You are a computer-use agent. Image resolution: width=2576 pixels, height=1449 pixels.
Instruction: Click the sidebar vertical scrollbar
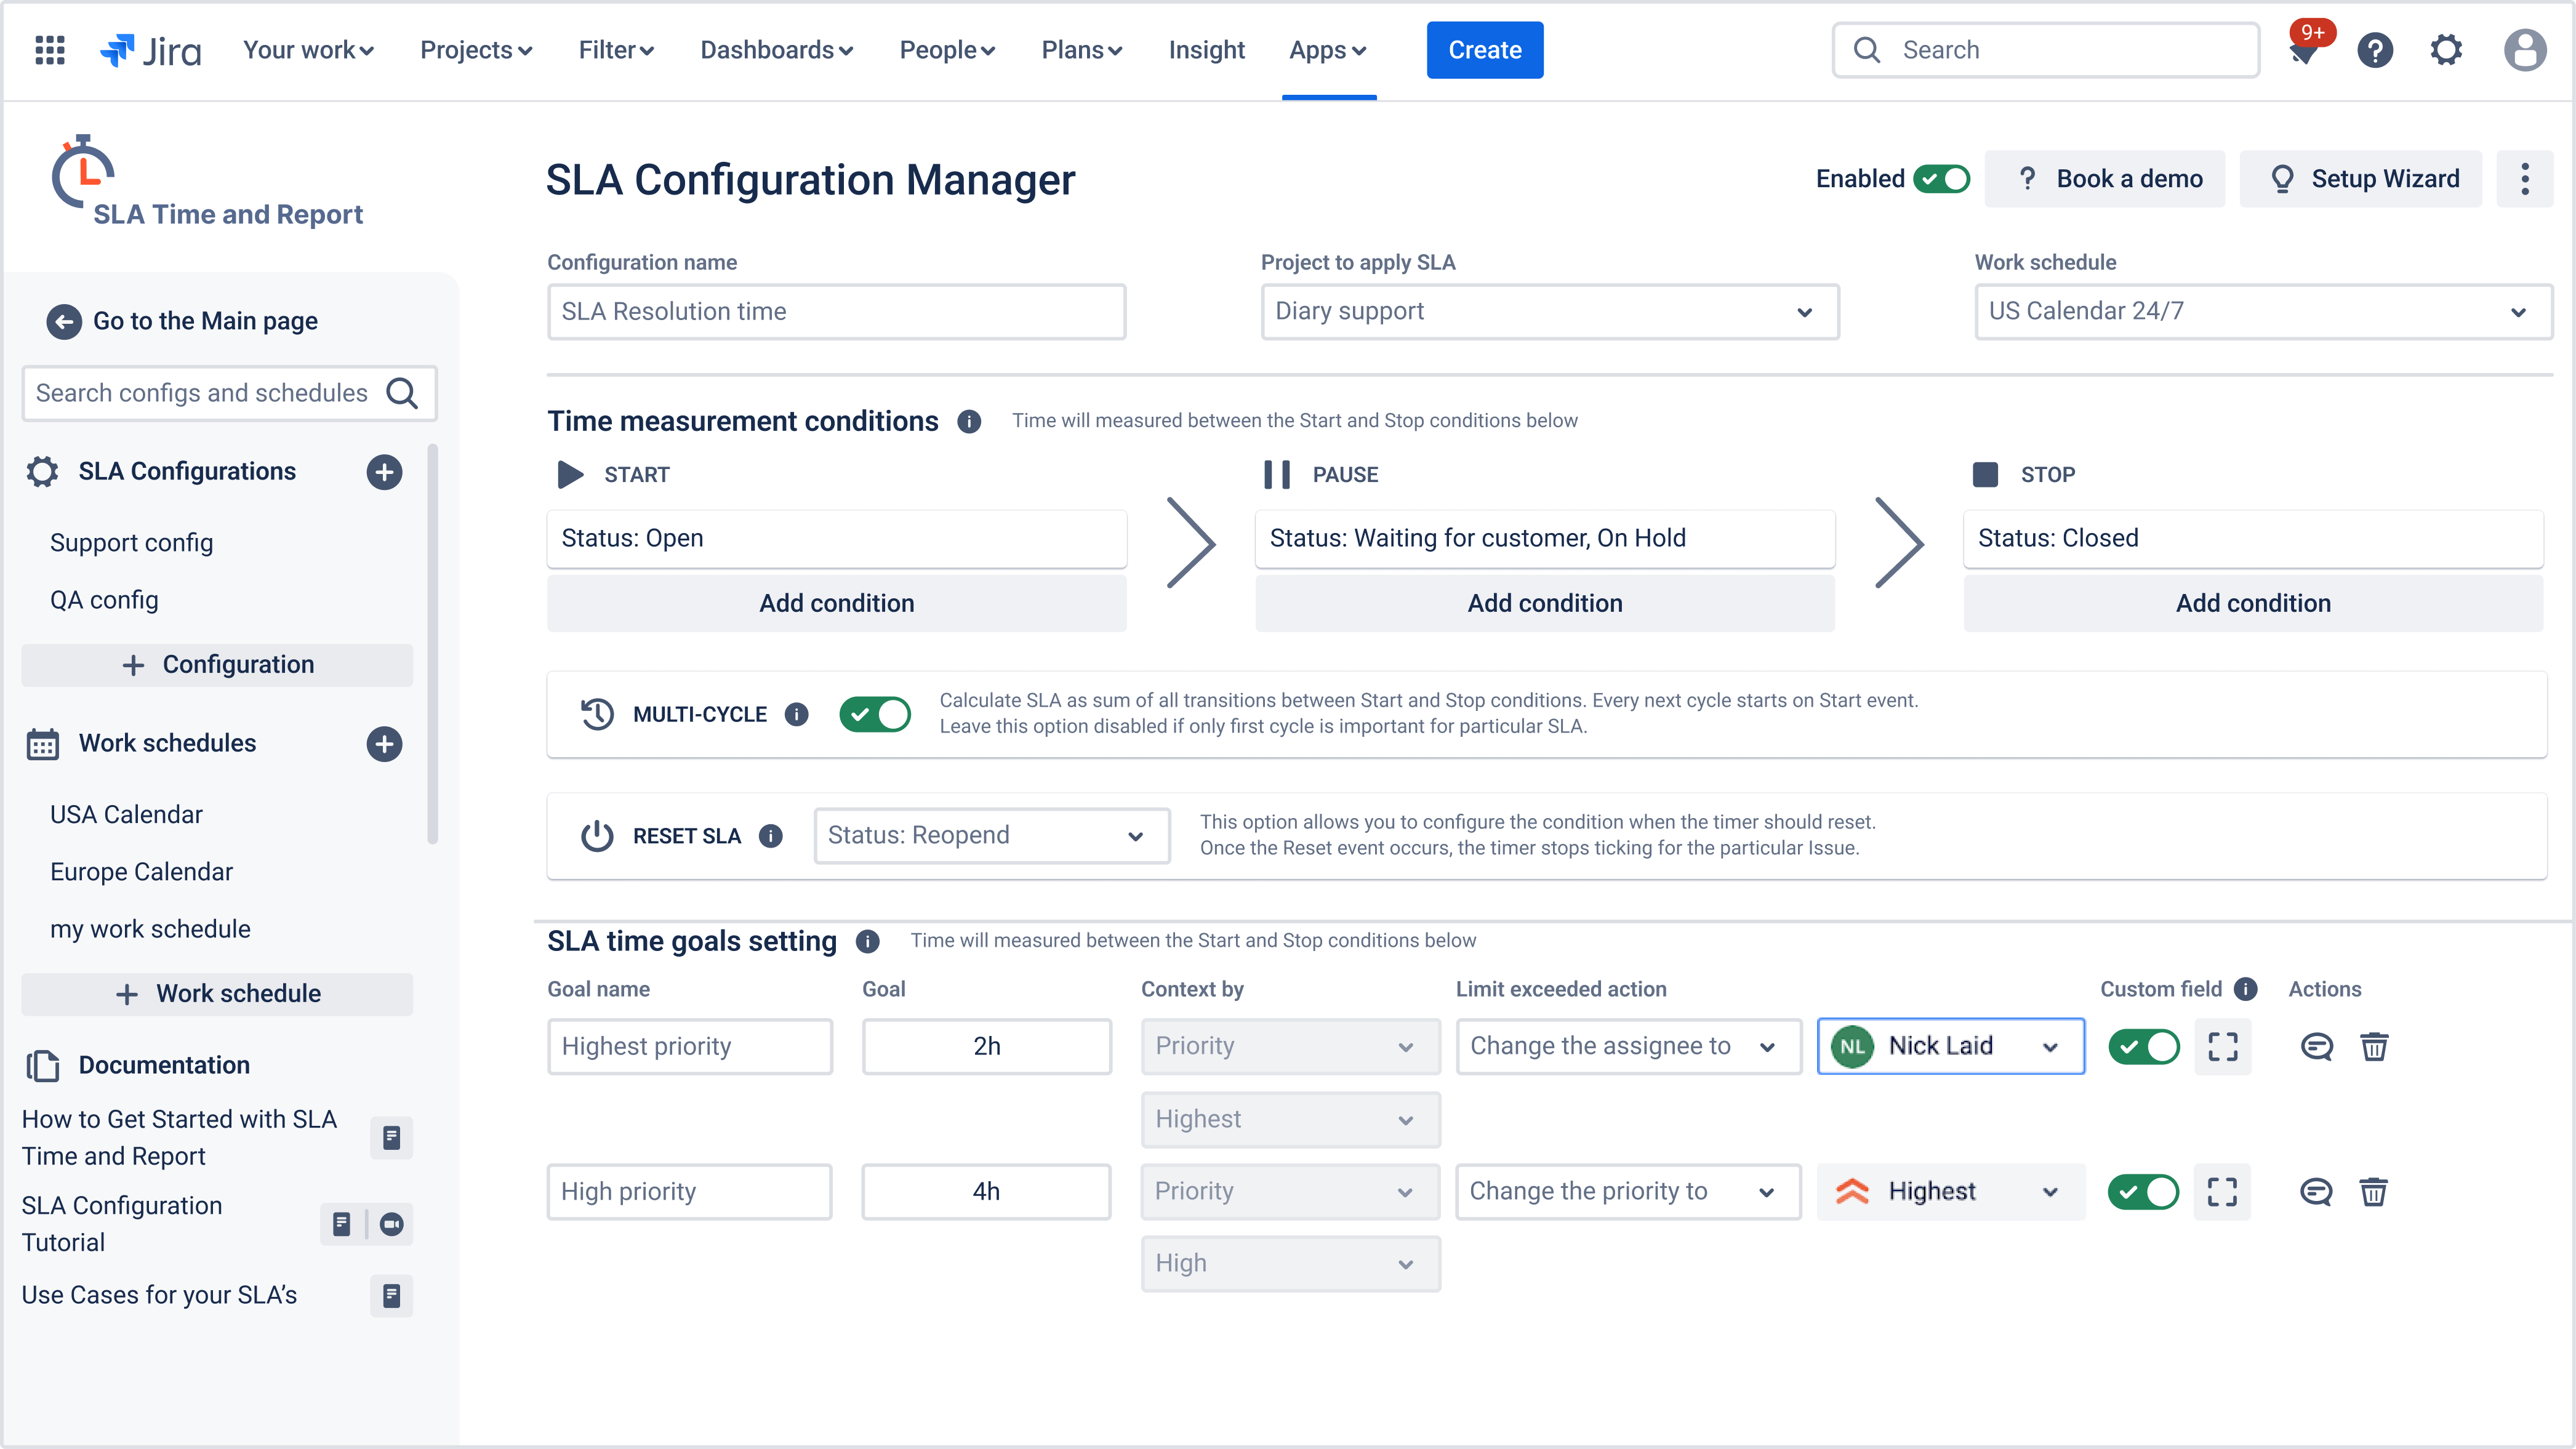coord(433,644)
